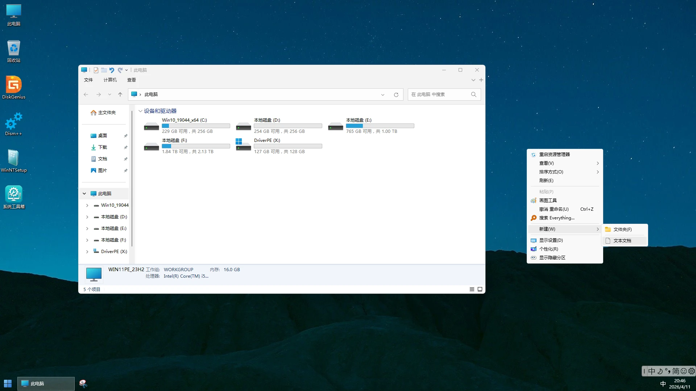
Task: Create new 文件夹(F) from submenu
Action: pos(625,230)
